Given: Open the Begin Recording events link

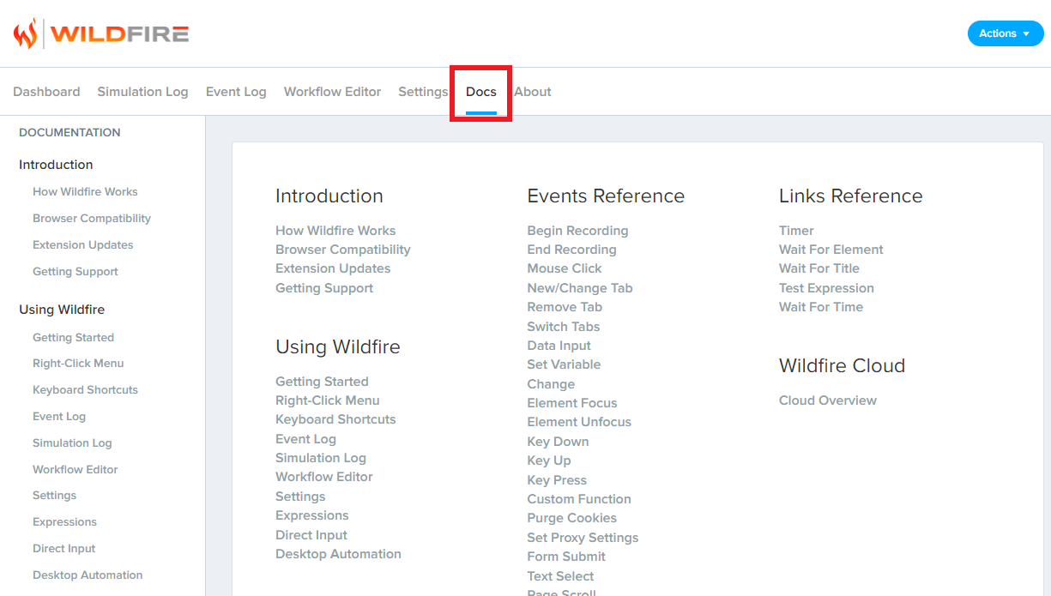Looking at the screenshot, I should (x=577, y=231).
